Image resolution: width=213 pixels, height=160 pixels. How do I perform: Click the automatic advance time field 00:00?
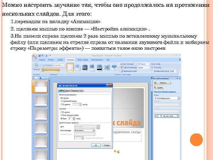173,71
